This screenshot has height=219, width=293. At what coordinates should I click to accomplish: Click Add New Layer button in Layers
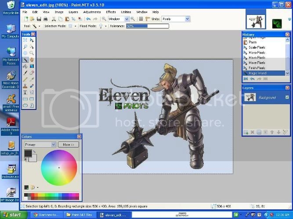coord(246,132)
